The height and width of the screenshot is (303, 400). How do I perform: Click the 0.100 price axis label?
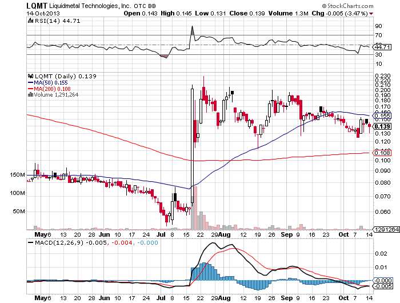pyautogui.click(x=383, y=160)
